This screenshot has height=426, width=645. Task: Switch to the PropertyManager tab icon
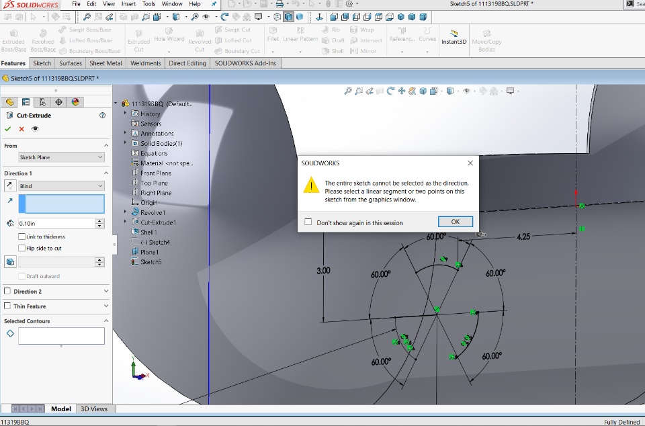[x=26, y=102]
